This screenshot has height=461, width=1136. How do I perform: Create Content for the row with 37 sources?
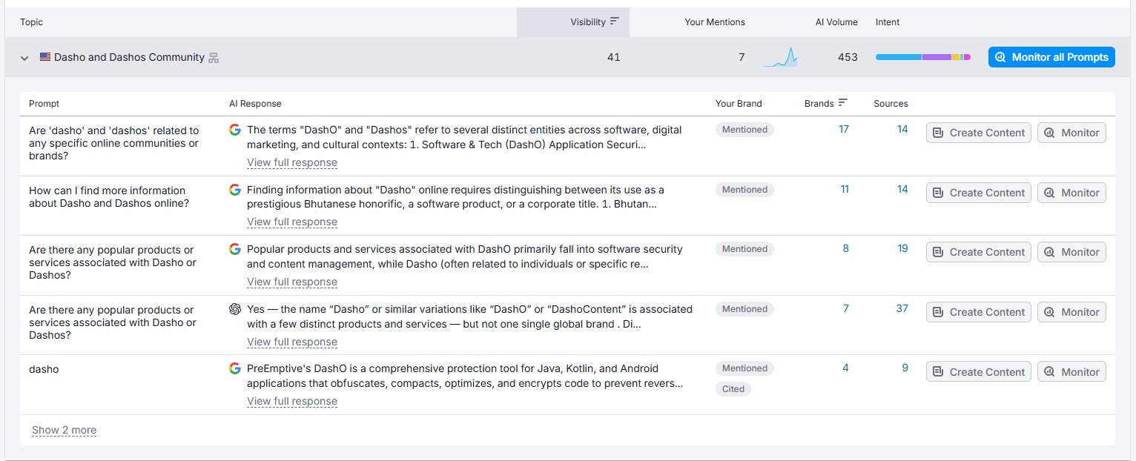click(979, 312)
